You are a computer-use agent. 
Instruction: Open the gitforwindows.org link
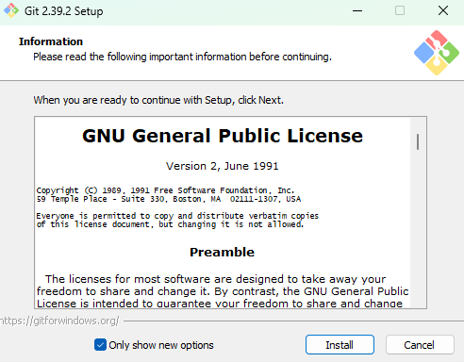[x=59, y=321]
